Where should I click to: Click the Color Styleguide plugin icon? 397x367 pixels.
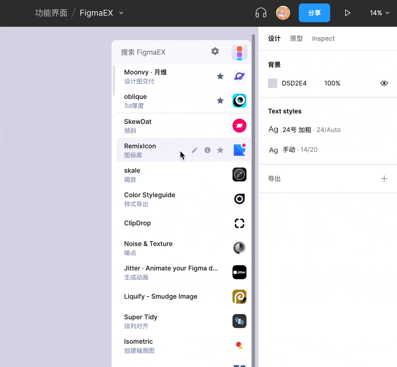point(240,199)
